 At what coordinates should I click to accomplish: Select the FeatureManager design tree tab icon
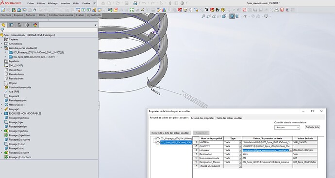click(3, 25)
